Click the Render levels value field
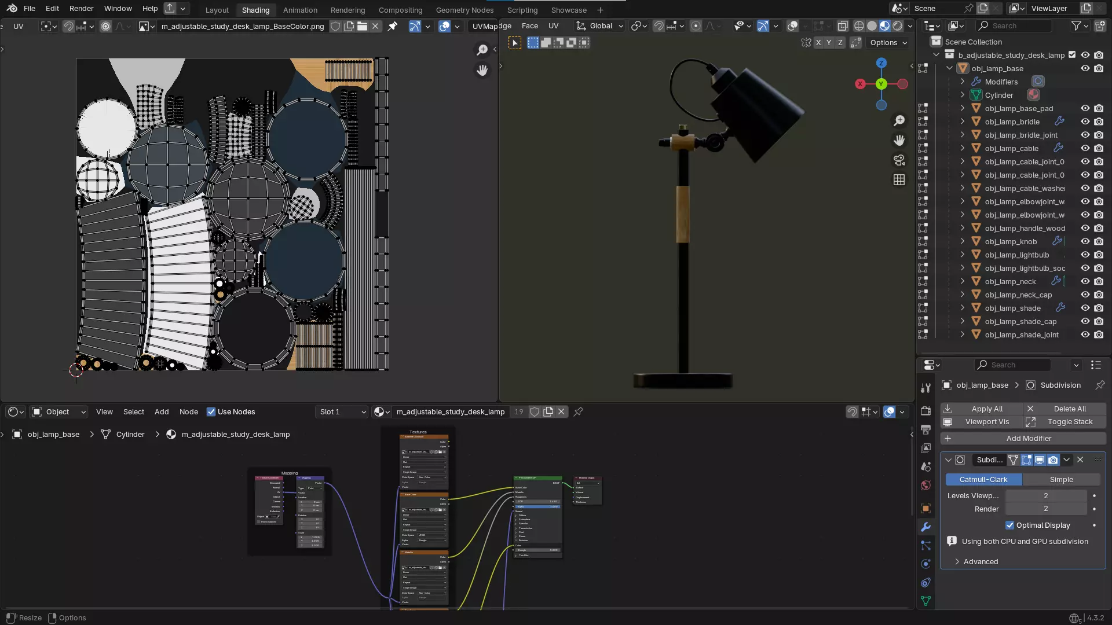This screenshot has height=625, width=1112. tap(1046, 509)
